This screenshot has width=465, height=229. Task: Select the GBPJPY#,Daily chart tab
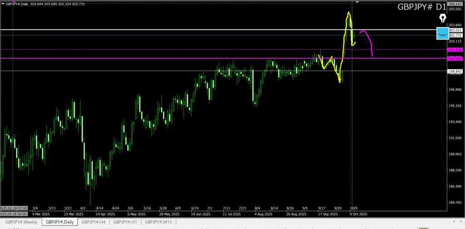click(x=59, y=222)
